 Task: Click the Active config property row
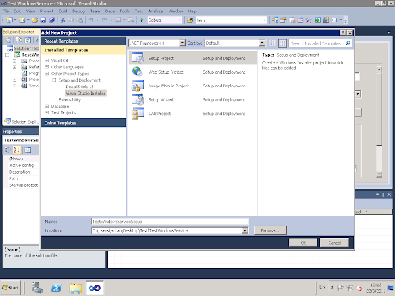click(22, 165)
